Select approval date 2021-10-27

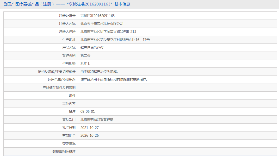pyautogui.click(x=90, y=128)
